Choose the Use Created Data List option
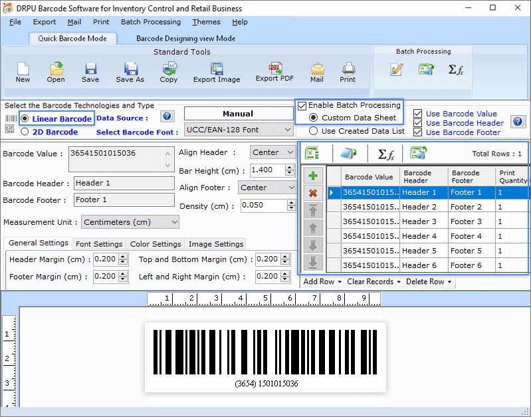531x417 pixels. tap(313, 131)
